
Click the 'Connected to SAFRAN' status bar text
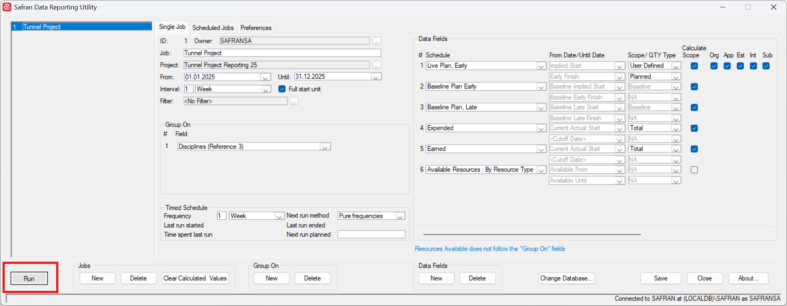pos(697,298)
